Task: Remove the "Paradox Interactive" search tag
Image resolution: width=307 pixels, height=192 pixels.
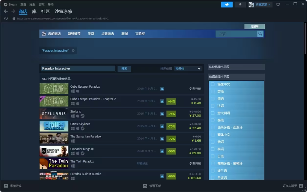Action: pos(73,50)
